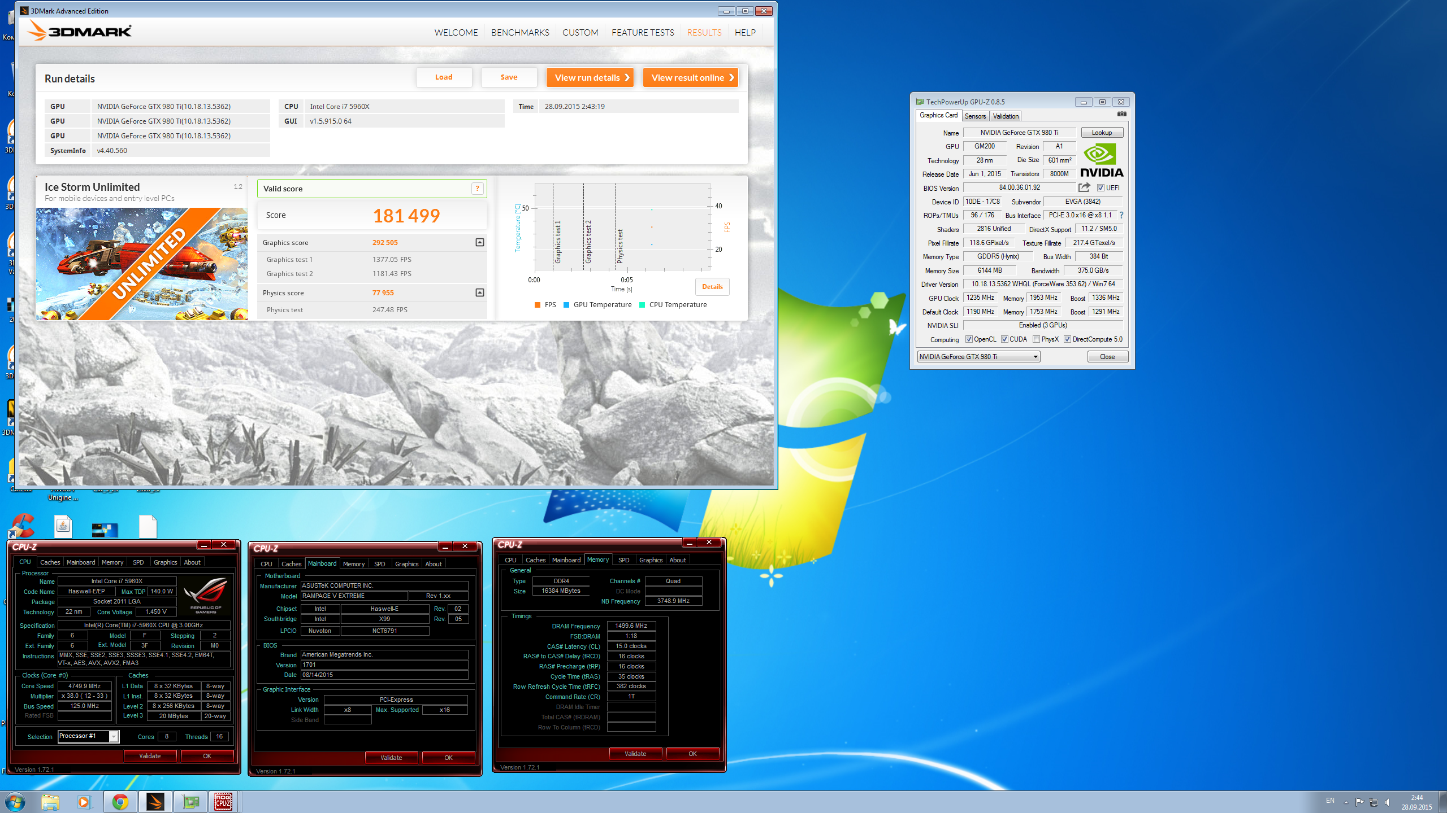Switch to Validation tab in GPU-Z
This screenshot has width=1447, height=813.
(x=1006, y=116)
